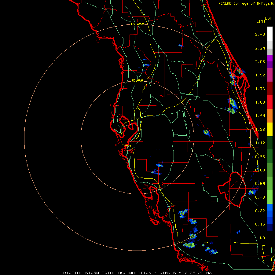This screenshot has width=275, height=275.
Task: Pick the bright red legend swatch
Action: point(270,102)
